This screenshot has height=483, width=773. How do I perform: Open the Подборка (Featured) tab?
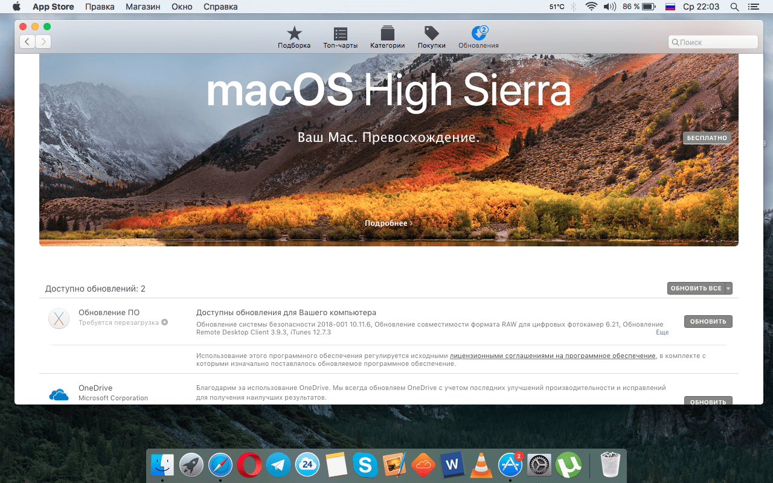(294, 37)
